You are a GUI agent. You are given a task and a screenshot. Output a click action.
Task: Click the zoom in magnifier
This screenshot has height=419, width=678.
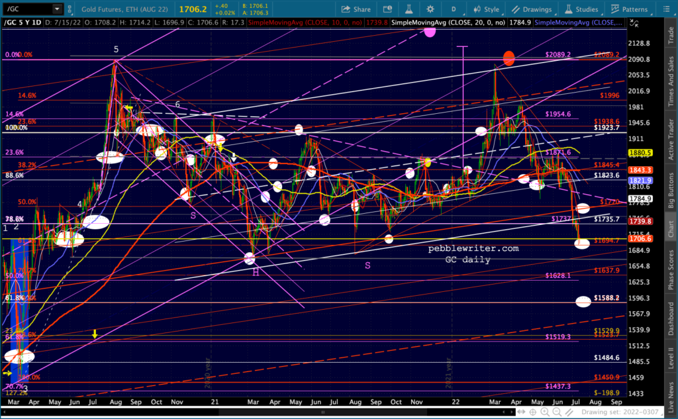tap(545, 412)
